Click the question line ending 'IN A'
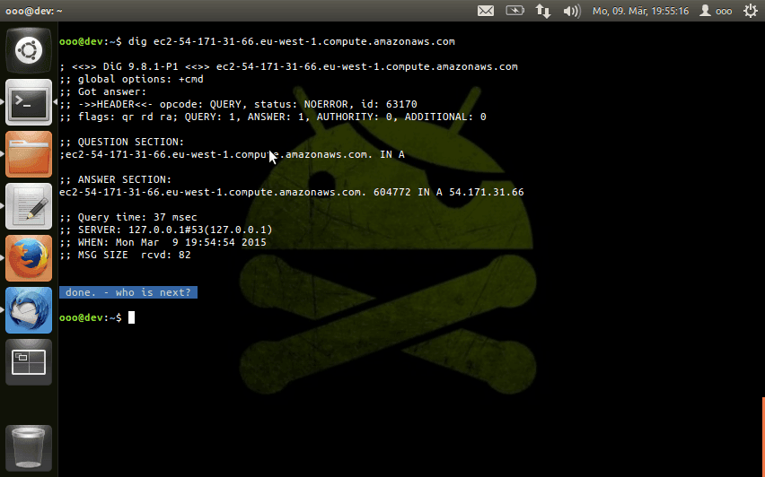This screenshot has width=765, height=477. [x=233, y=154]
